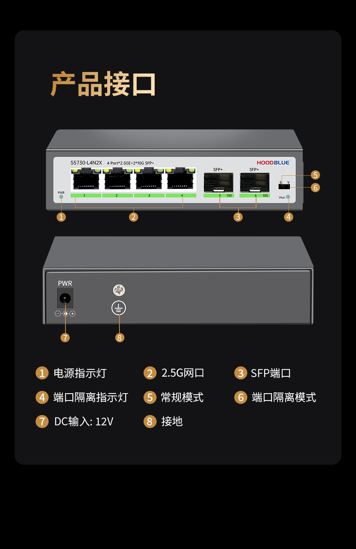Click callout number 6 beside the switch
This screenshot has width=356, height=549.
(315, 188)
